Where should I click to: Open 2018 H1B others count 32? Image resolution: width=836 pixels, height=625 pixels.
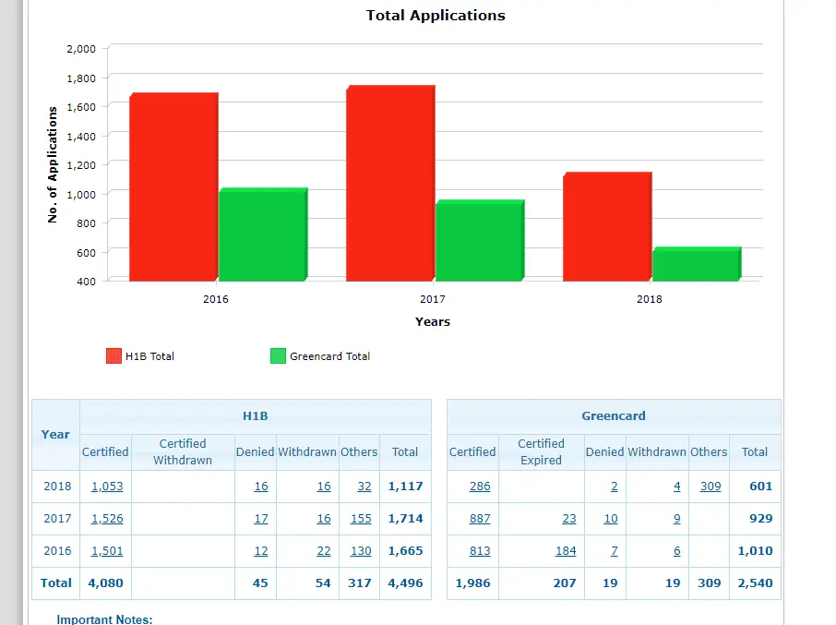[364, 487]
